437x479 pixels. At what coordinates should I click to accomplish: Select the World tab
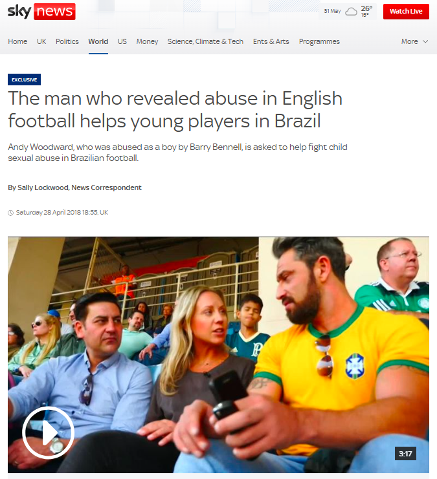point(98,41)
